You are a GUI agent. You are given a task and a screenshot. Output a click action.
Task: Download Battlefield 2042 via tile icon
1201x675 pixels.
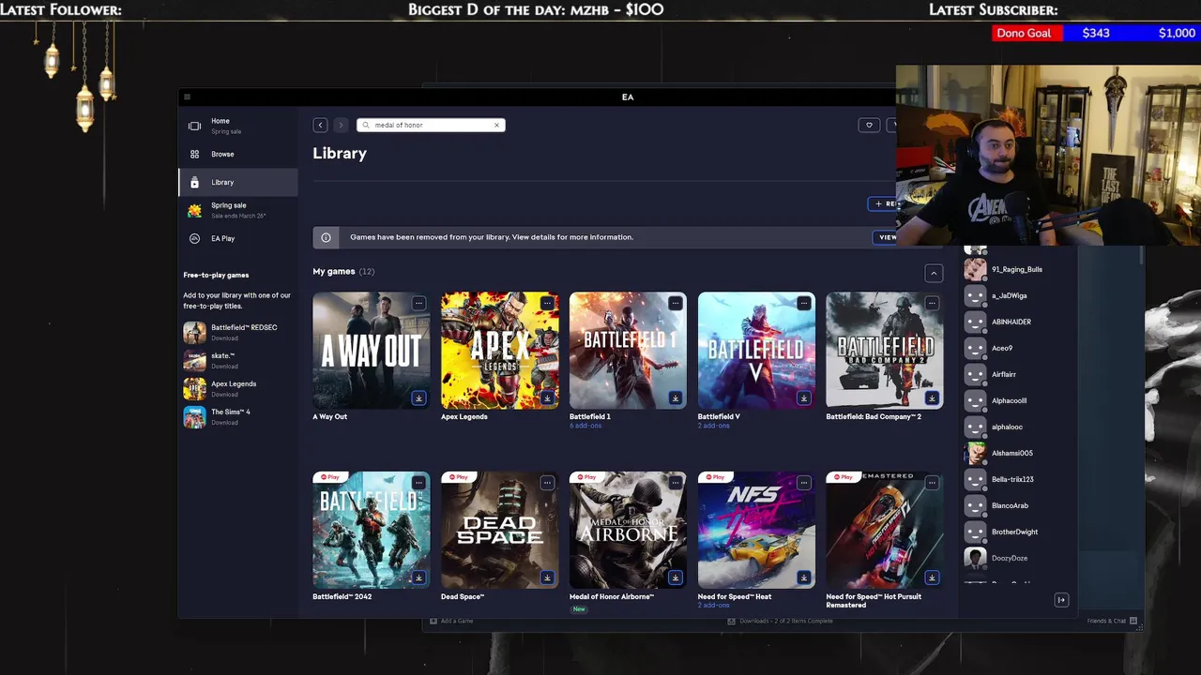[x=418, y=578]
